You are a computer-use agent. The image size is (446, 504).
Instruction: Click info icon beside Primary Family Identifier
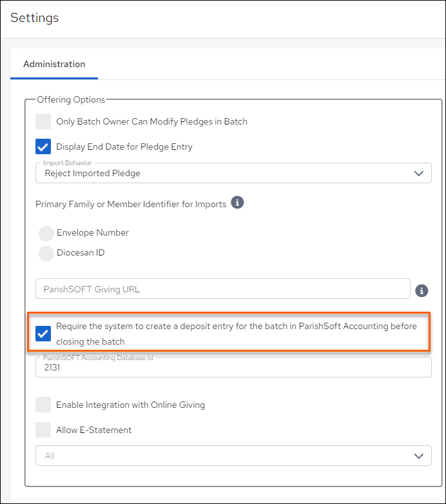coord(237,203)
